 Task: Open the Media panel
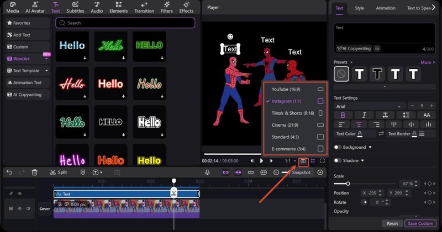click(13, 8)
